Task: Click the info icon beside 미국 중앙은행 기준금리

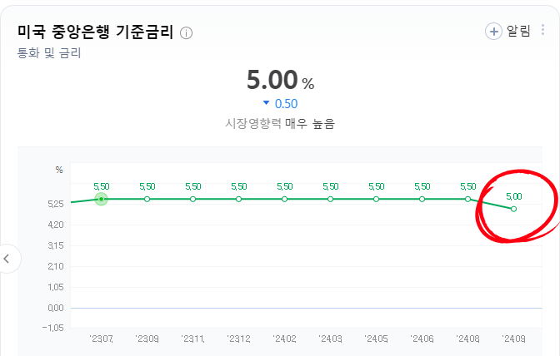Action: pyautogui.click(x=186, y=33)
